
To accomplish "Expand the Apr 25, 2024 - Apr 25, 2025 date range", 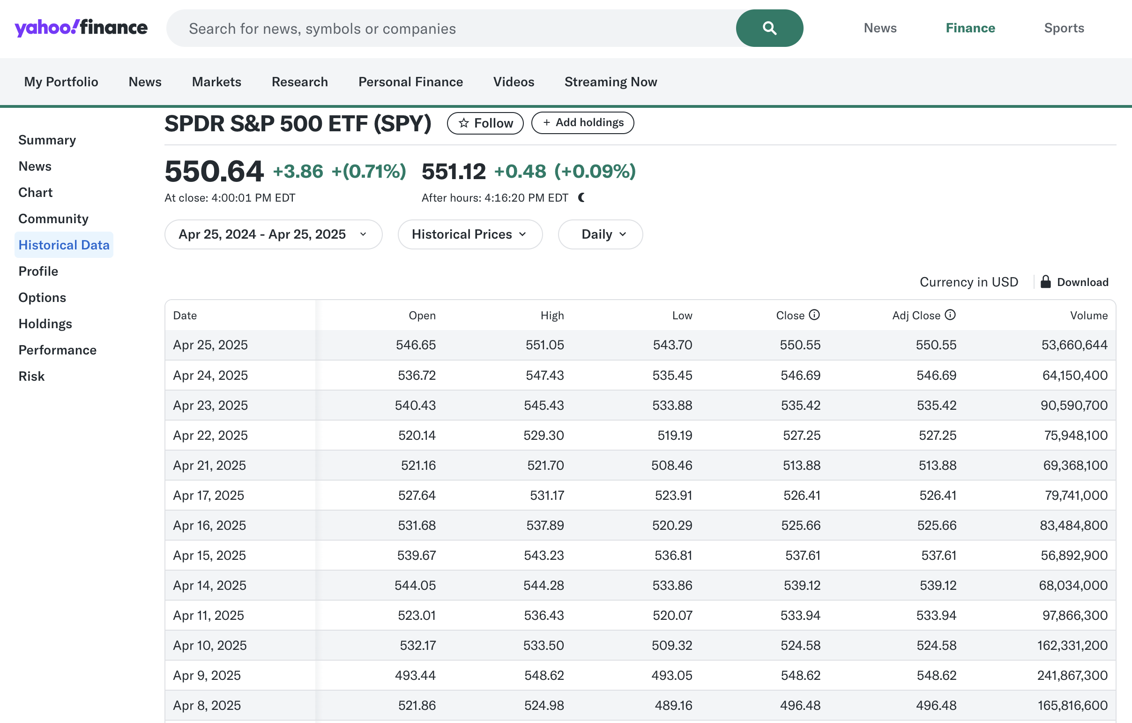I will pyautogui.click(x=273, y=234).
